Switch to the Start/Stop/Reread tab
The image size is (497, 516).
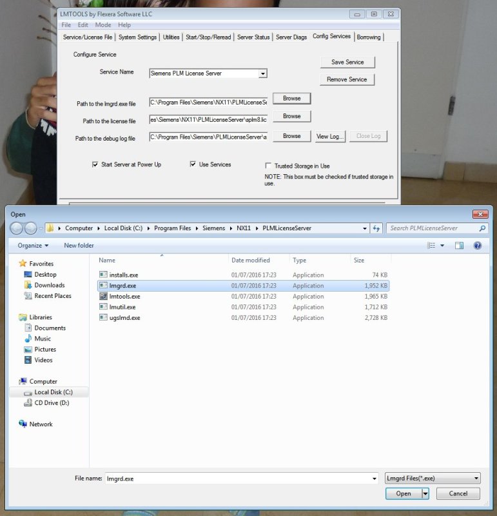pyautogui.click(x=208, y=37)
